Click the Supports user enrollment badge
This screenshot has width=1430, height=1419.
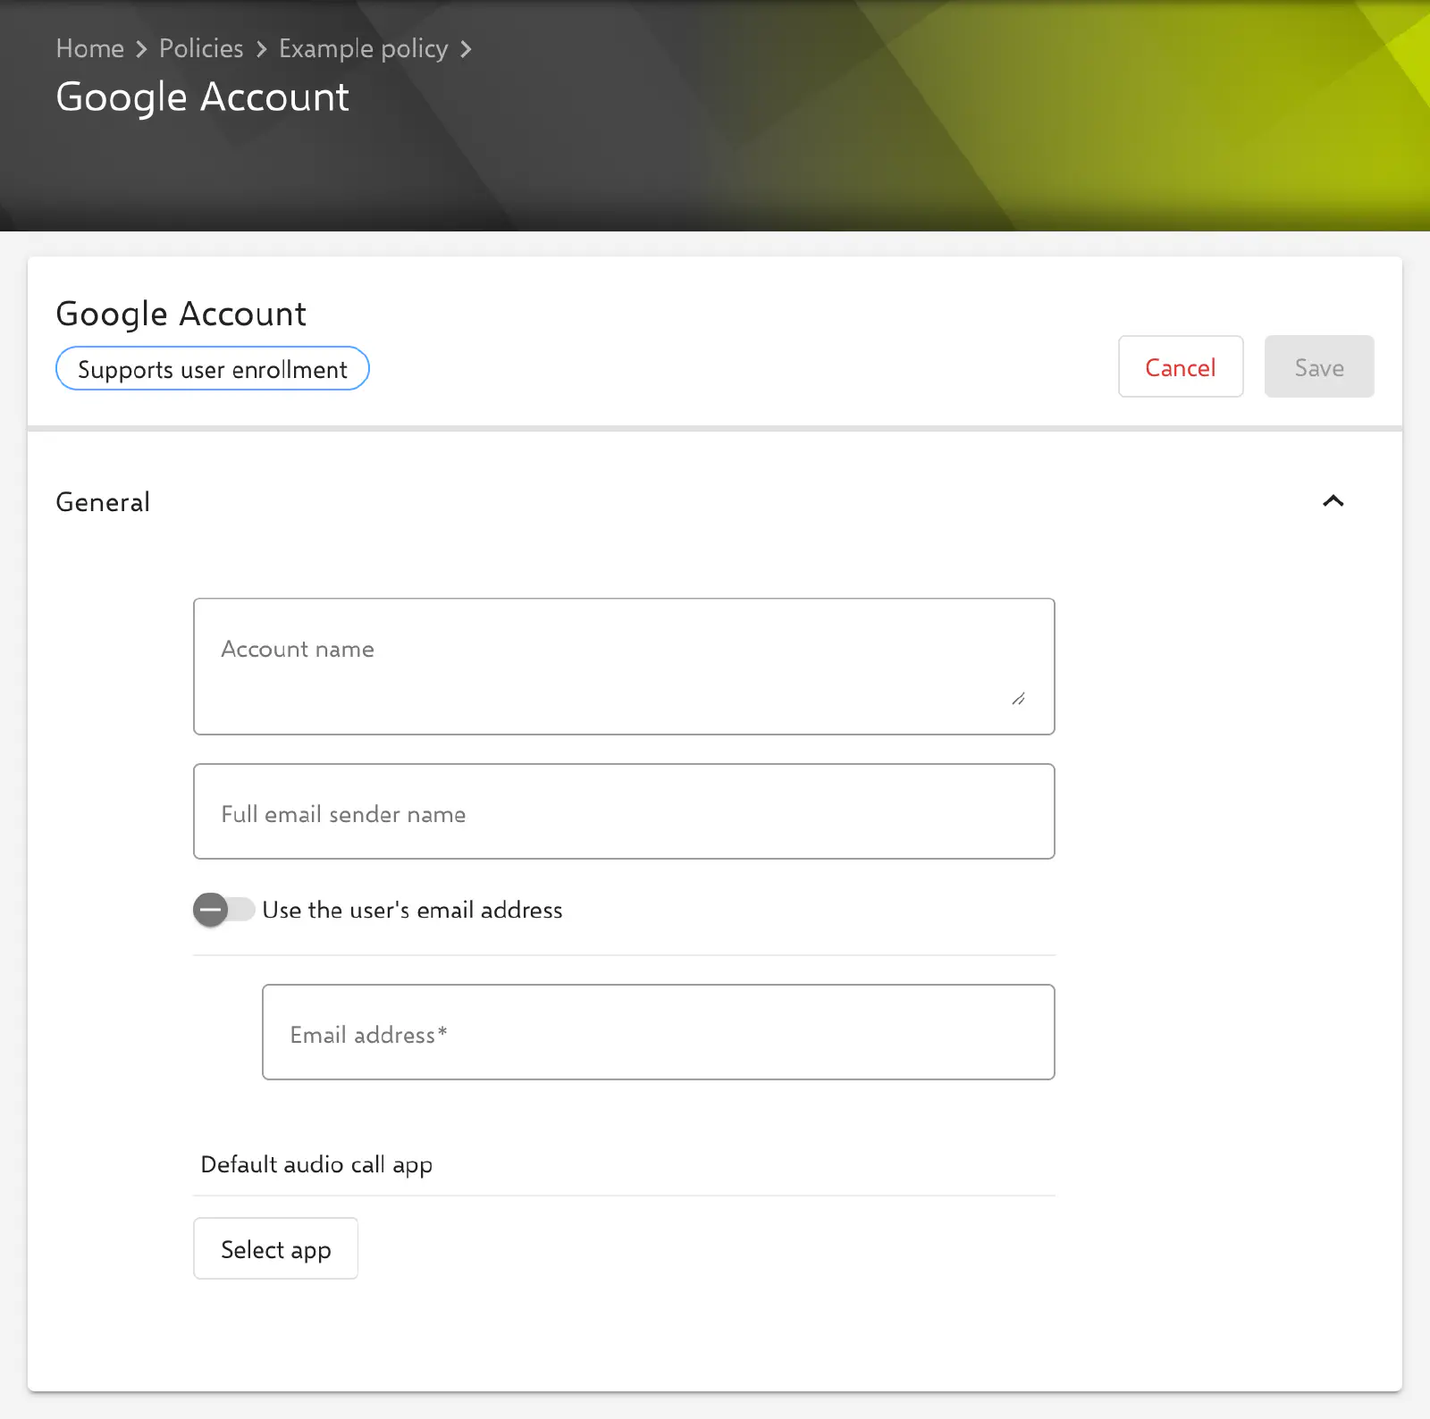[213, 368]
